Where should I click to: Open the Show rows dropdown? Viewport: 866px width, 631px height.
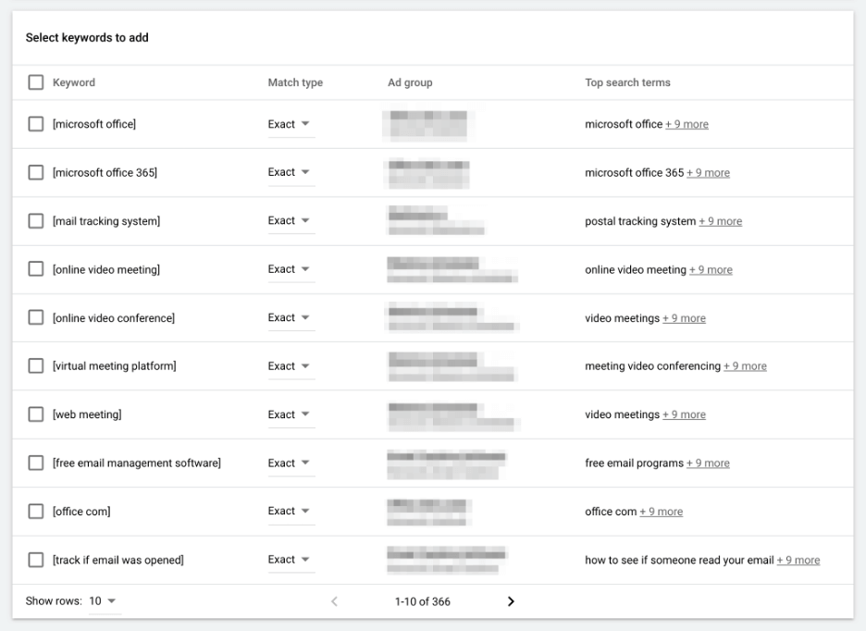[103, 601]
